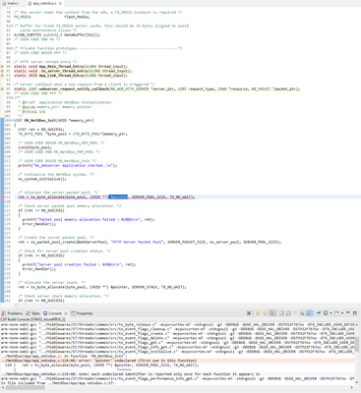Go to next error in console
361x393 pixels.
(x=258, y=313)
